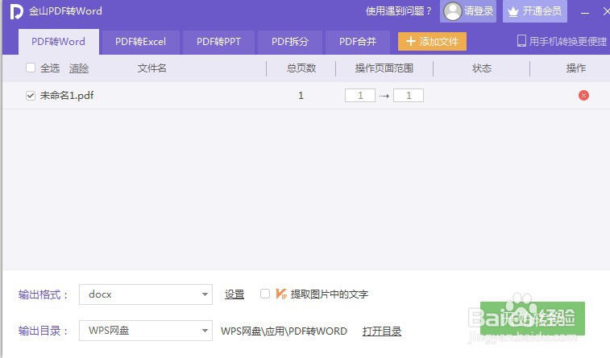Open the 输出目录 WPS网盘 dropdown
Screen dimensions: 610x358
coord(146,331)
